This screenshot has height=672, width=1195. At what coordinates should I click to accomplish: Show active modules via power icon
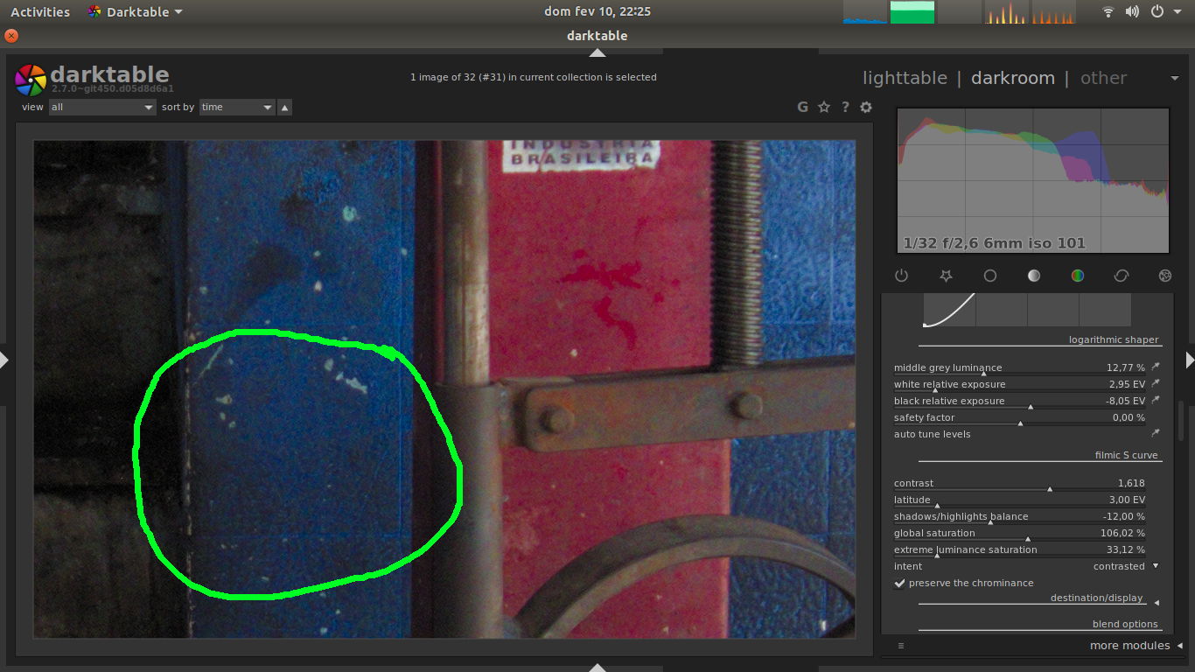[x=902, y=276]
